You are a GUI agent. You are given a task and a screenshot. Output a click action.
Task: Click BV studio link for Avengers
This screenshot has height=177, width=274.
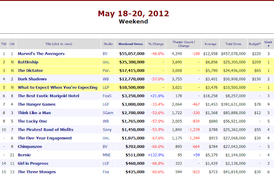105,54
